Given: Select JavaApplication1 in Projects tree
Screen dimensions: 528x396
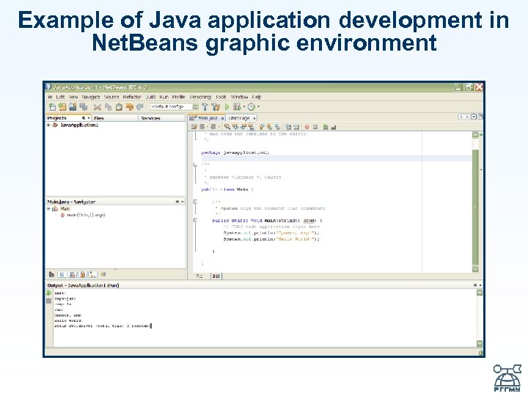Looking at the screenshot, I should tap(79, 125).
